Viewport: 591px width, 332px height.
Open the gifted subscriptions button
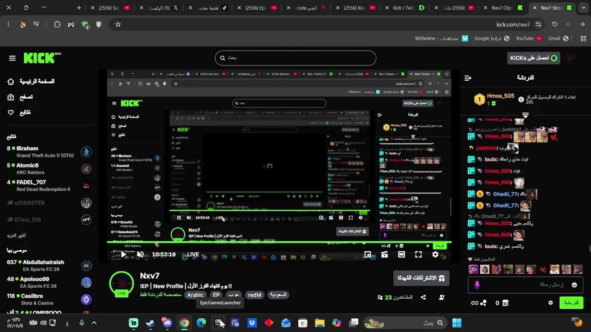pos(421,278)
